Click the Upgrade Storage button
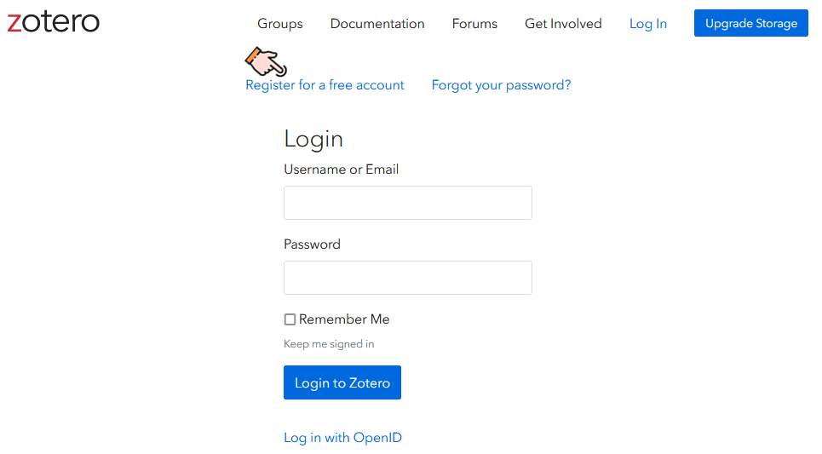Viewport: 822px width, 454px height. [750, 23]
